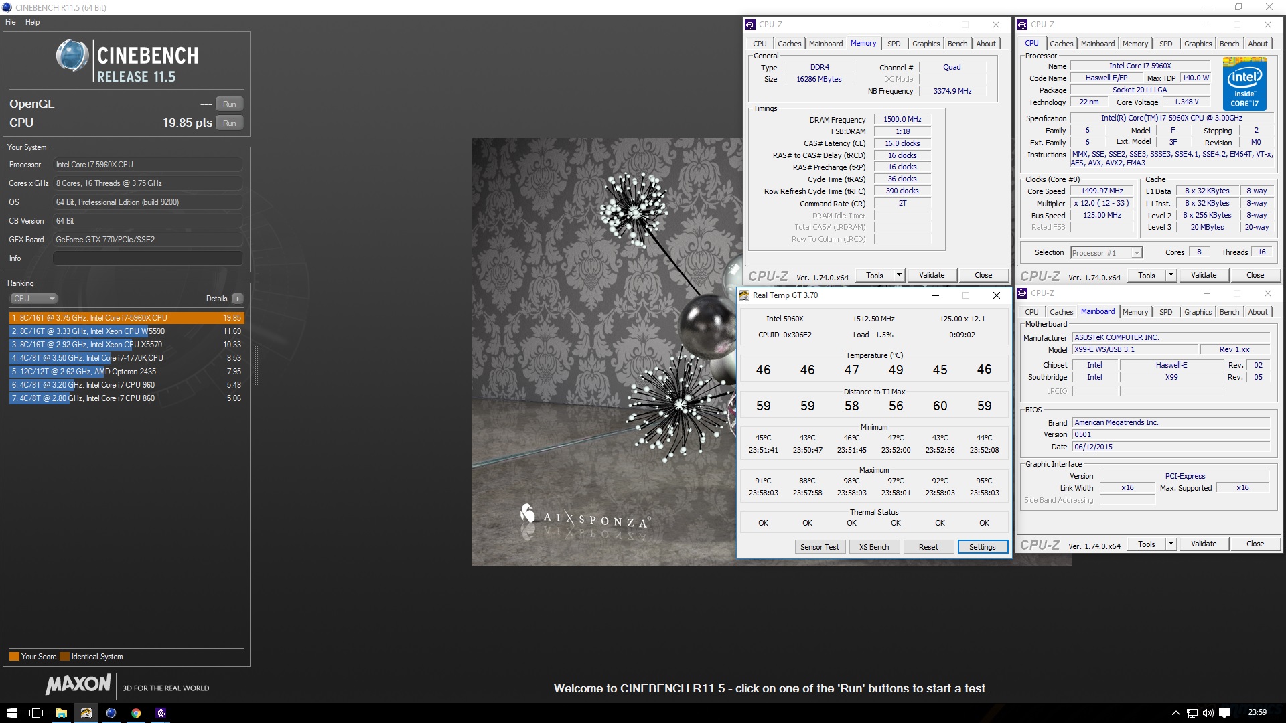Open network status from system tray
Image resolution: width=1286 pixels, height=723 pixels.
click(1192, 713)
